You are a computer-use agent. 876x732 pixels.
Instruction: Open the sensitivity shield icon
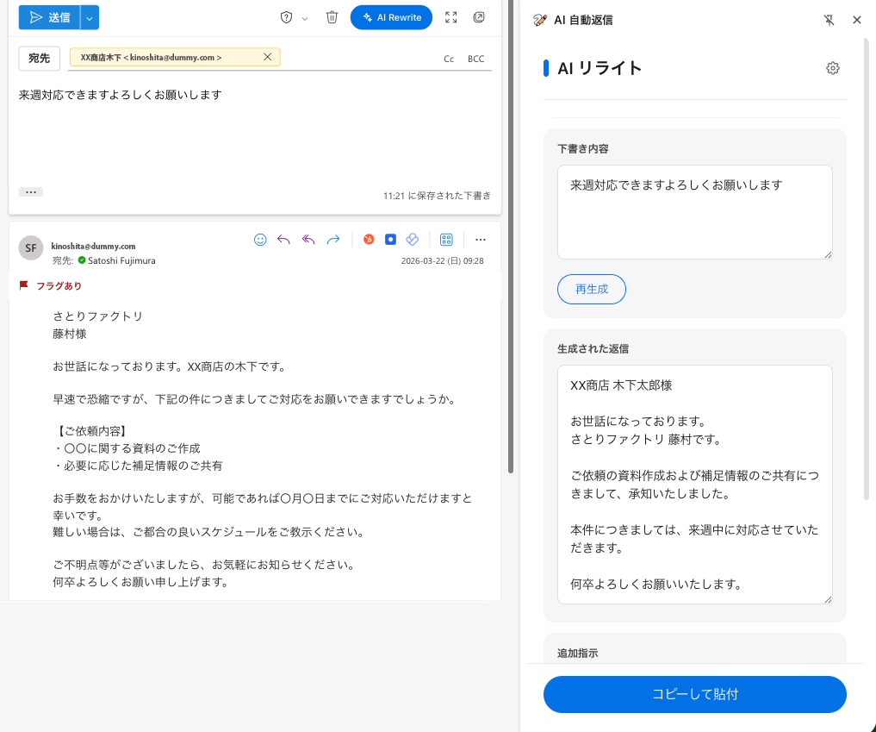pos(286,17)
